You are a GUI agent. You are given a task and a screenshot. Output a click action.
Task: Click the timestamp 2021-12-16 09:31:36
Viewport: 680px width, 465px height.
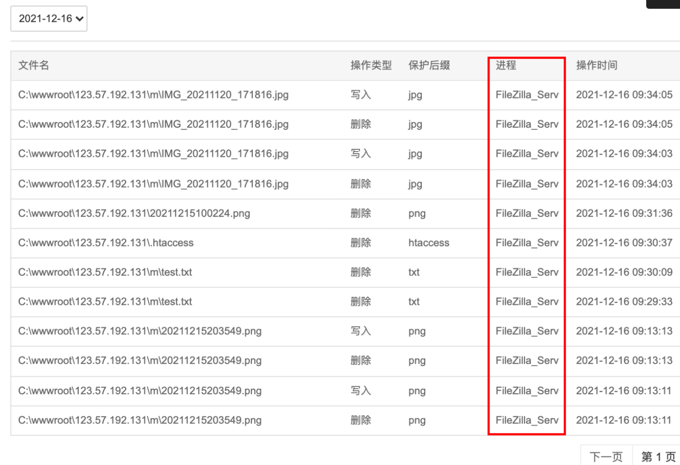click(624, 214)
